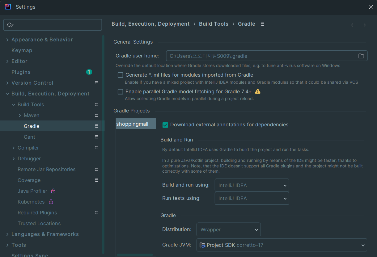Expand the Compiler node
This screenshot has height=257, width=377.
[14, 148]
